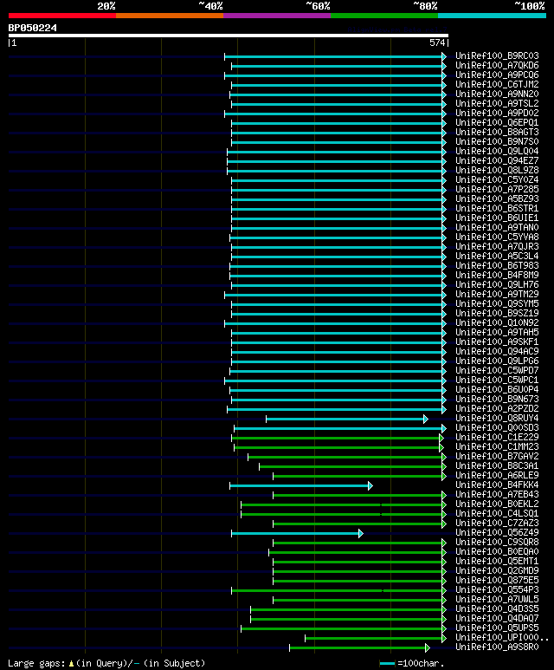This screenshot has width=554, height=670.
Task: Select the UniRef100_B8AGT3 label
Action: [497, 132]
